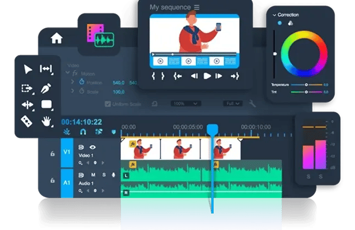Select the blue circle correction mode
This screenshot has width=355, height=230.
coord(280,23)
